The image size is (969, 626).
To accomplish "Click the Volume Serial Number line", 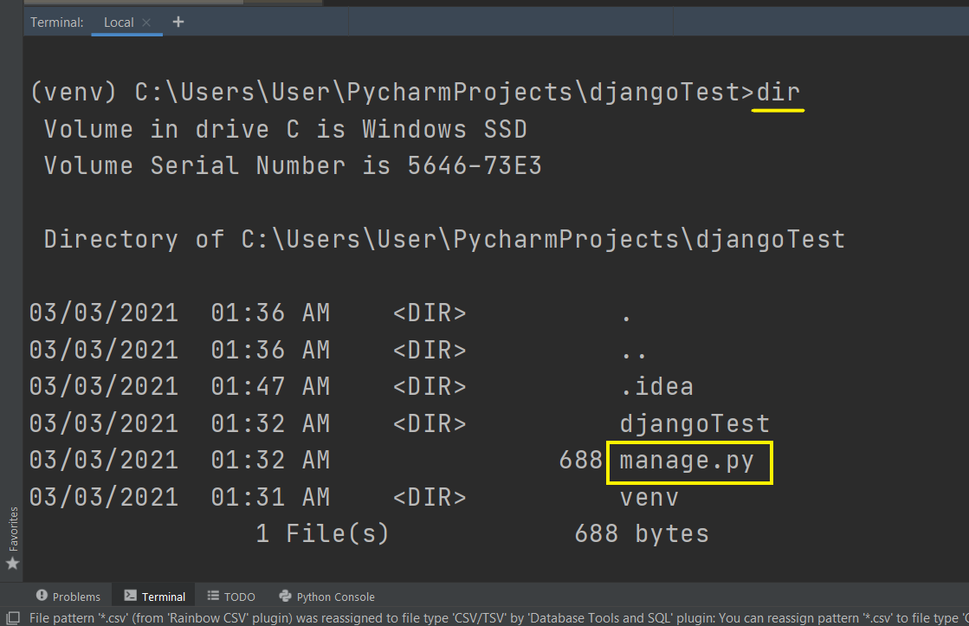I will pyautogui.click(x=293, y=165).
